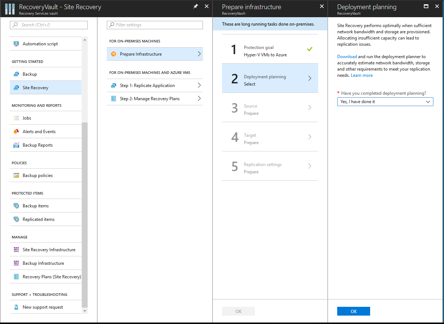Click OK in Deployment planning blade
This screenshot has height=324, width=444.
[354, 311]
